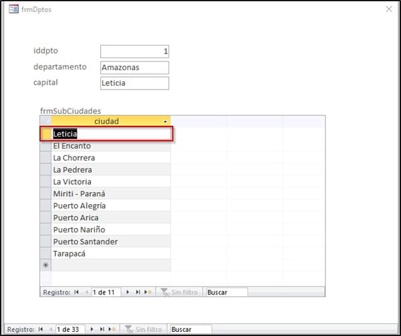Go to previous record in main form navigator
401x336 pixels.
pos(51,329)
